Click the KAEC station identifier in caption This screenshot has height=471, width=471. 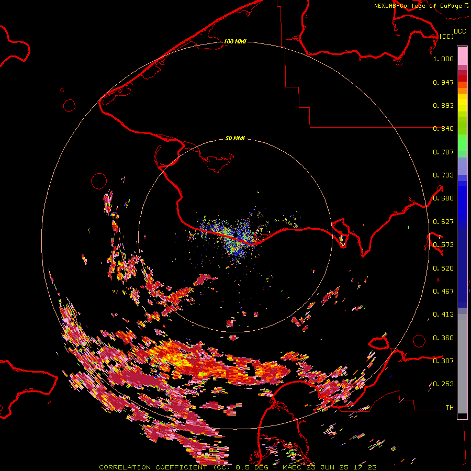click(x=291, y=467)
